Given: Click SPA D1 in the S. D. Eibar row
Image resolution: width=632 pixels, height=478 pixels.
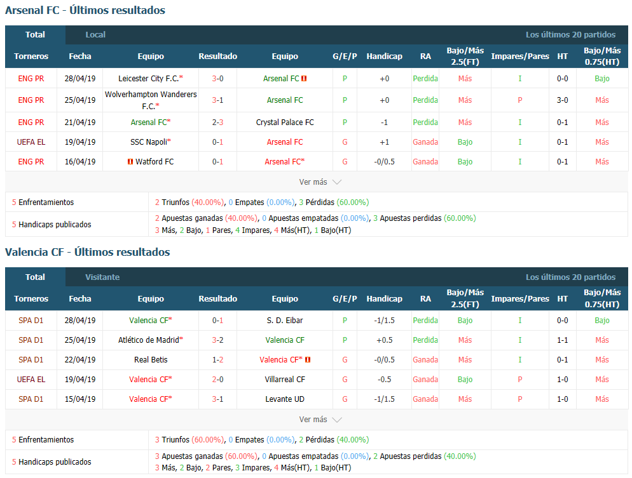Looking at the screenshot, I should tap(31, 321).
